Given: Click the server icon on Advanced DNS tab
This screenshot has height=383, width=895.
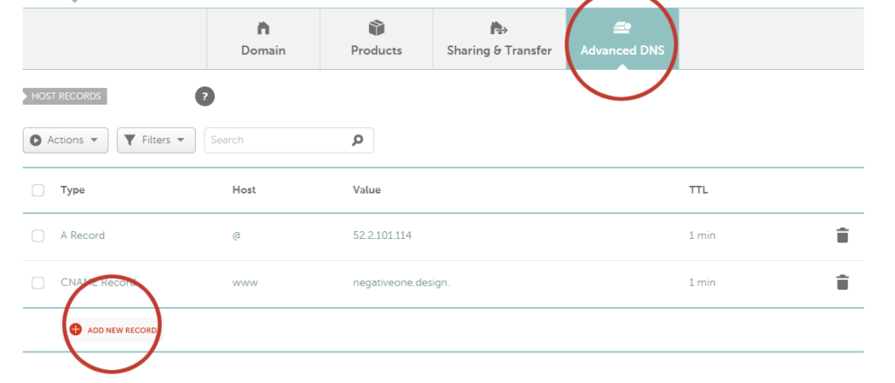Looking at the screenshot, I should [x=621, y=29].
